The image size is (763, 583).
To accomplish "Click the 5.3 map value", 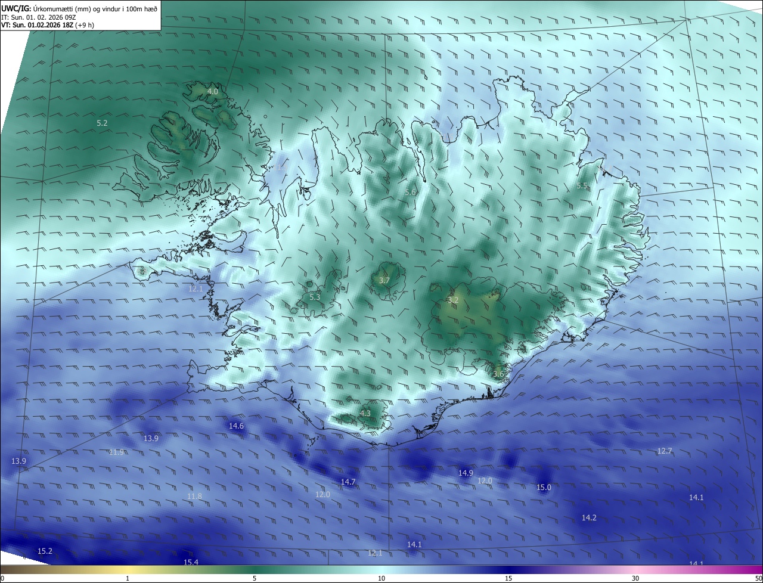I will [315, 297].
